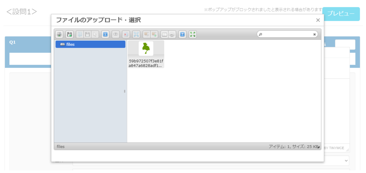Click the プレビュー button
Screen dimensions: 366x173
341,14
